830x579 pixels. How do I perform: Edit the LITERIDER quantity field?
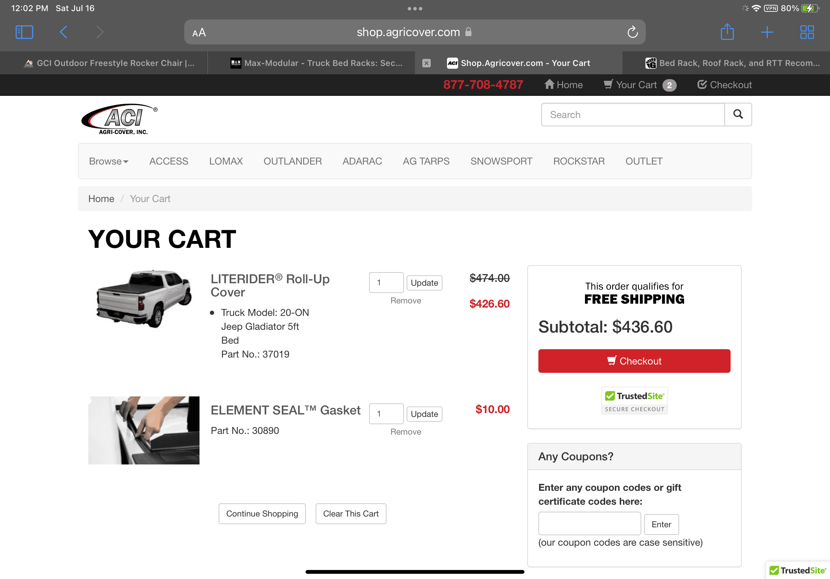pyautogui.click(x=386, y=283)
